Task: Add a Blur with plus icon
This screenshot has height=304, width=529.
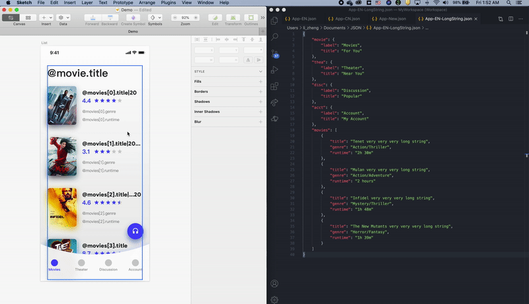Action: coord(261,122)
